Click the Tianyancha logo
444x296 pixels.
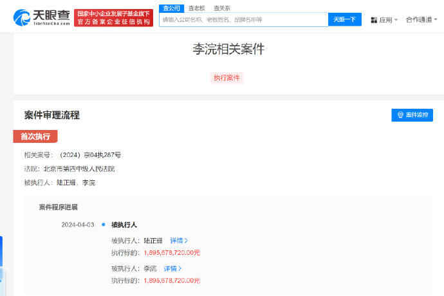[x=40, y=18]
